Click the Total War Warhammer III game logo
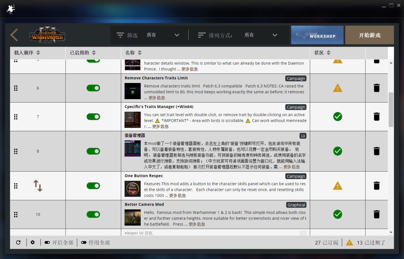This screenshot has height=259, width=404. pyautogui.click(x=47, y=35)
